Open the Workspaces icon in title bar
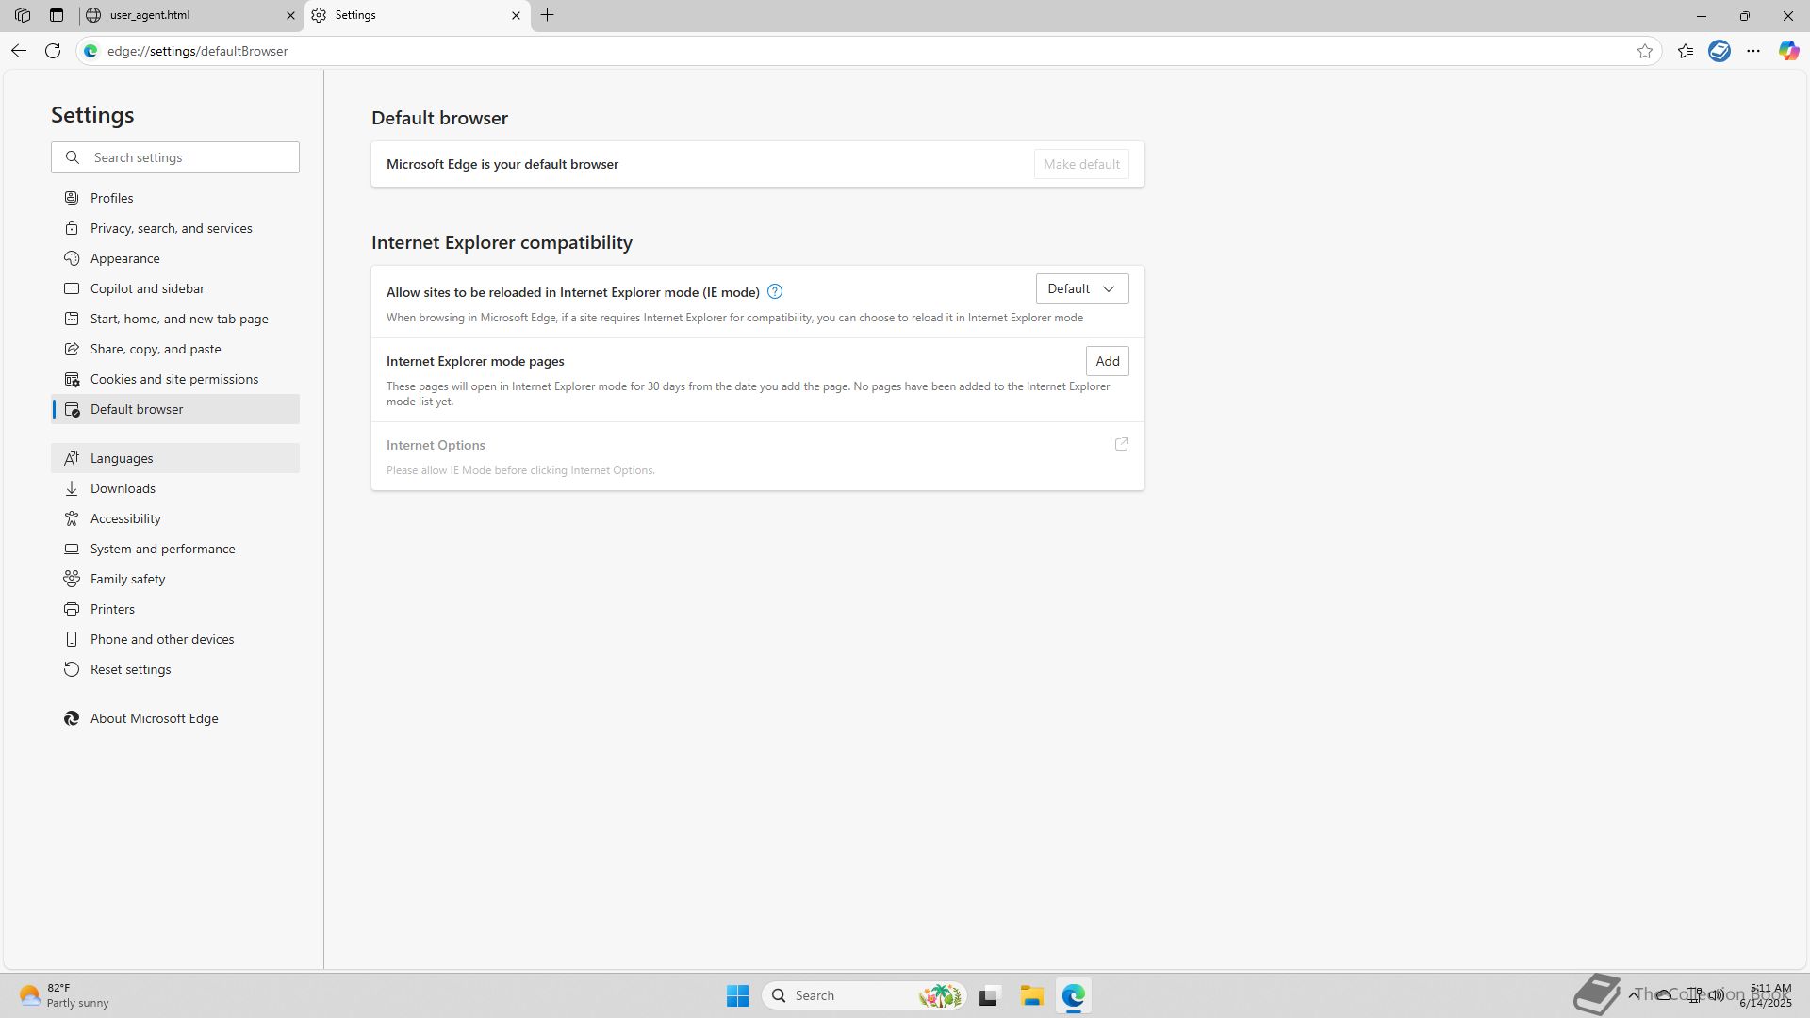Screen dimensions: 1810x1018 (23, 15)
